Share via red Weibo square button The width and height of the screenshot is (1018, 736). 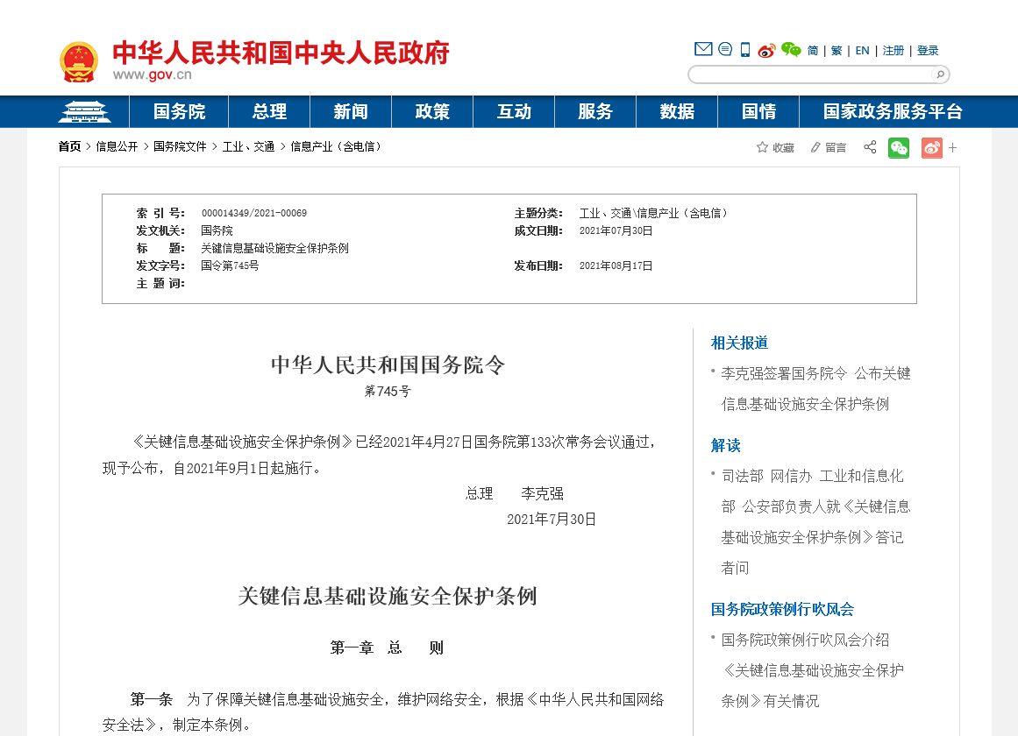tap(931, 147)
